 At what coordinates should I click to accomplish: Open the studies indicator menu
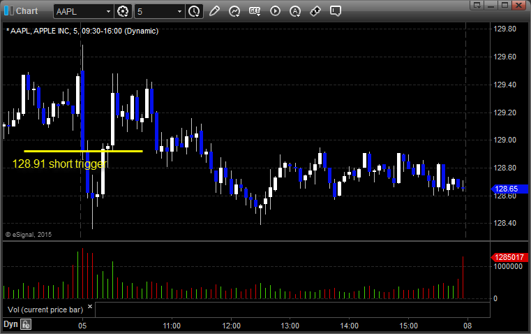tap(234, 11)
